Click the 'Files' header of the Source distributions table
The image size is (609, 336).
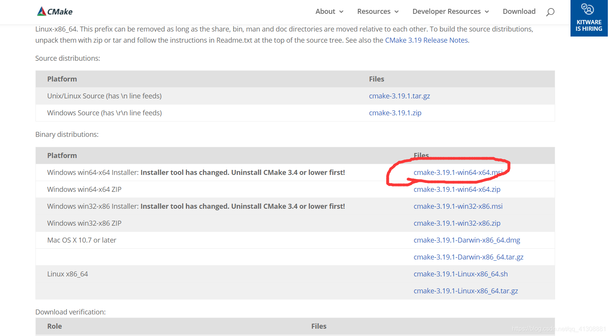tap(376, 79)
